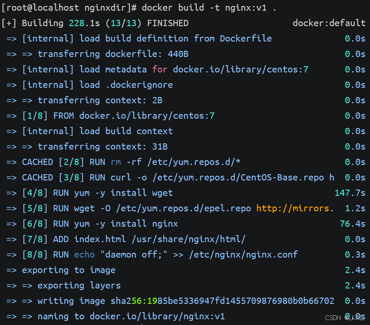Click the docker build command text
This screenshot has height=325, width=370.
[209, 8]
